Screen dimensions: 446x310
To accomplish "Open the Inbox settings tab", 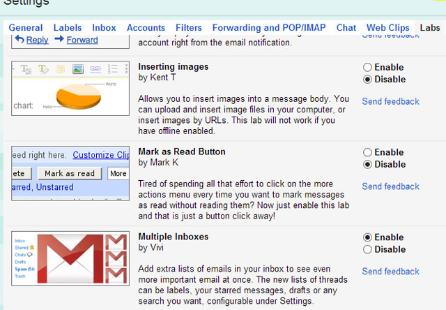I will [105, 28].
